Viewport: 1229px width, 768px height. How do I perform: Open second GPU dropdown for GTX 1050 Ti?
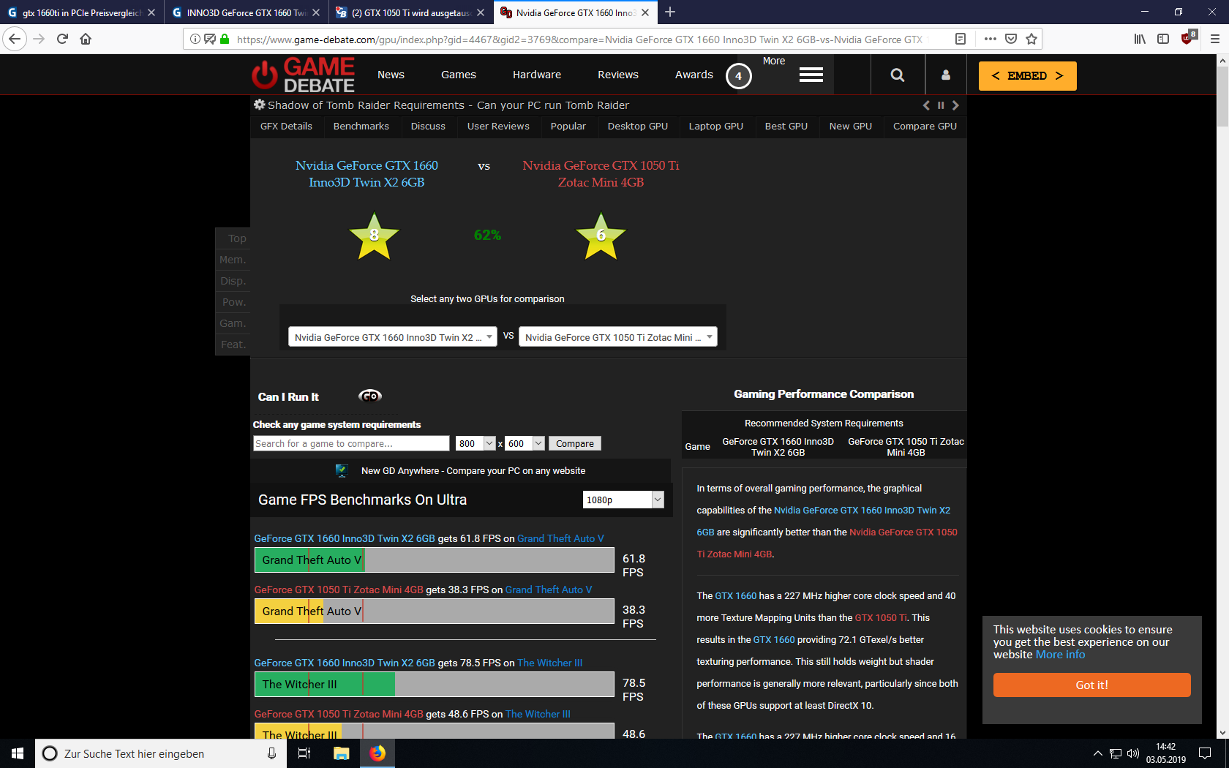pos(618,336)
